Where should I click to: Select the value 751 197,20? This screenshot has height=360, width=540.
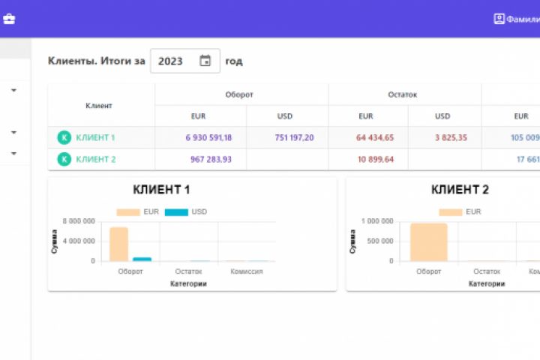click(x=295, y=137)
